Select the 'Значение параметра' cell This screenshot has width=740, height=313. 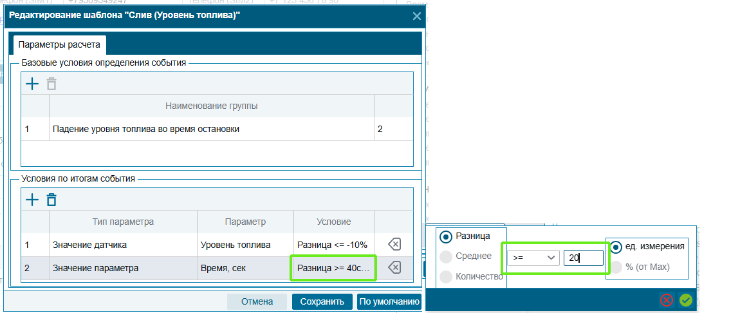(123, 268)
